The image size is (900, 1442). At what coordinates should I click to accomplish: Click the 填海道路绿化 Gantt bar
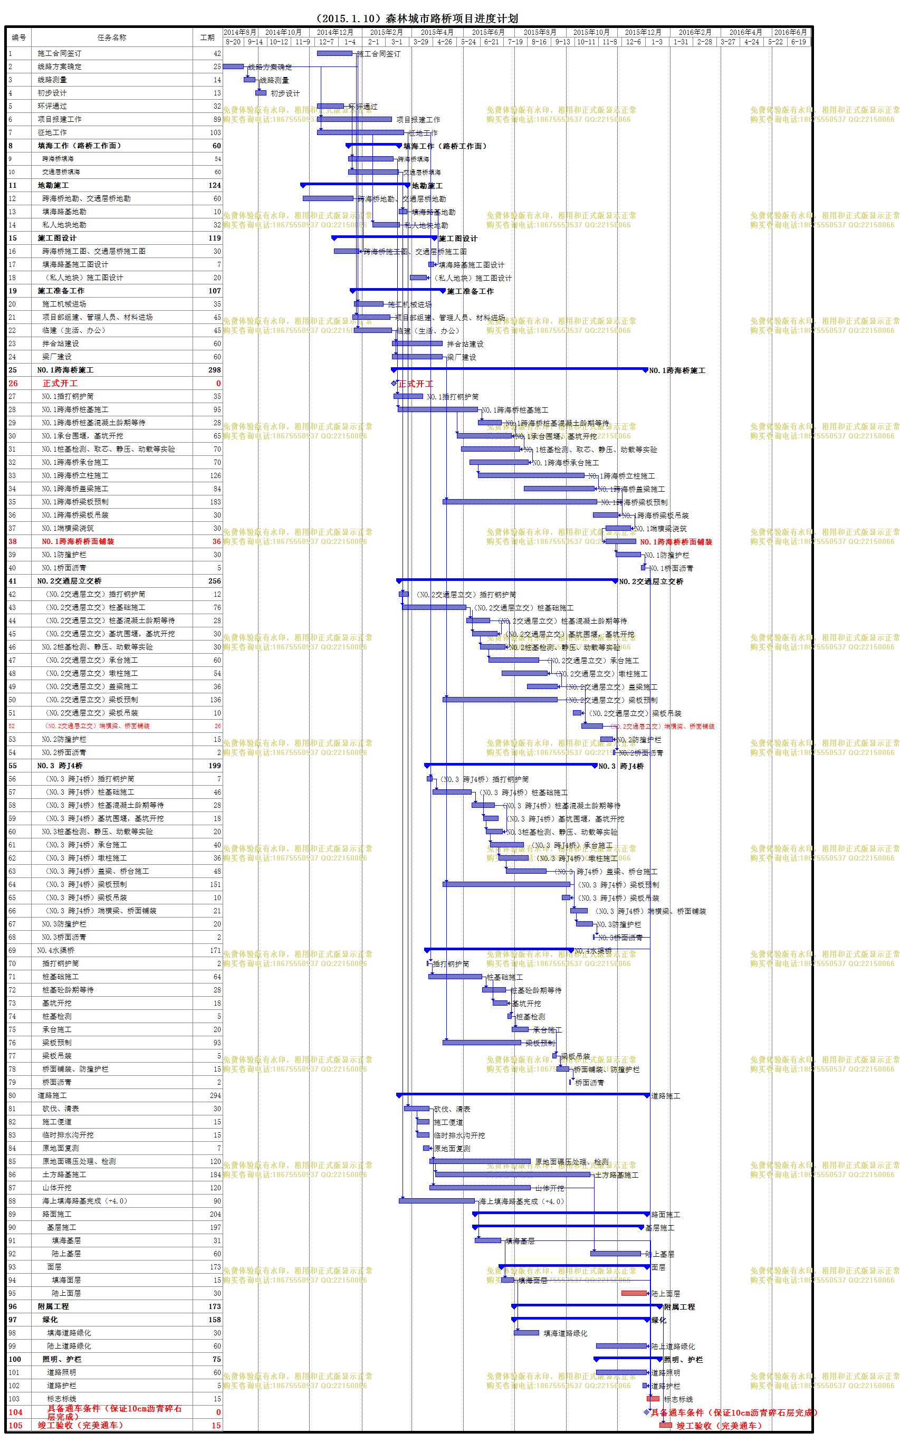coord(526,1332)
